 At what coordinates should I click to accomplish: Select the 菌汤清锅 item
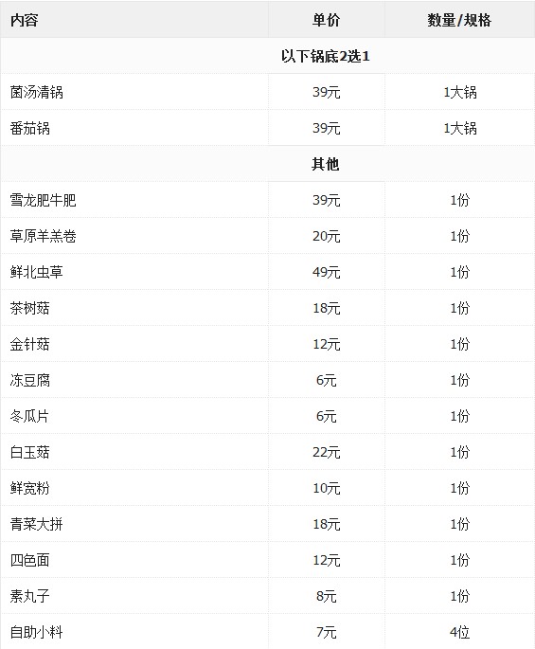click(x=37, y=92)
